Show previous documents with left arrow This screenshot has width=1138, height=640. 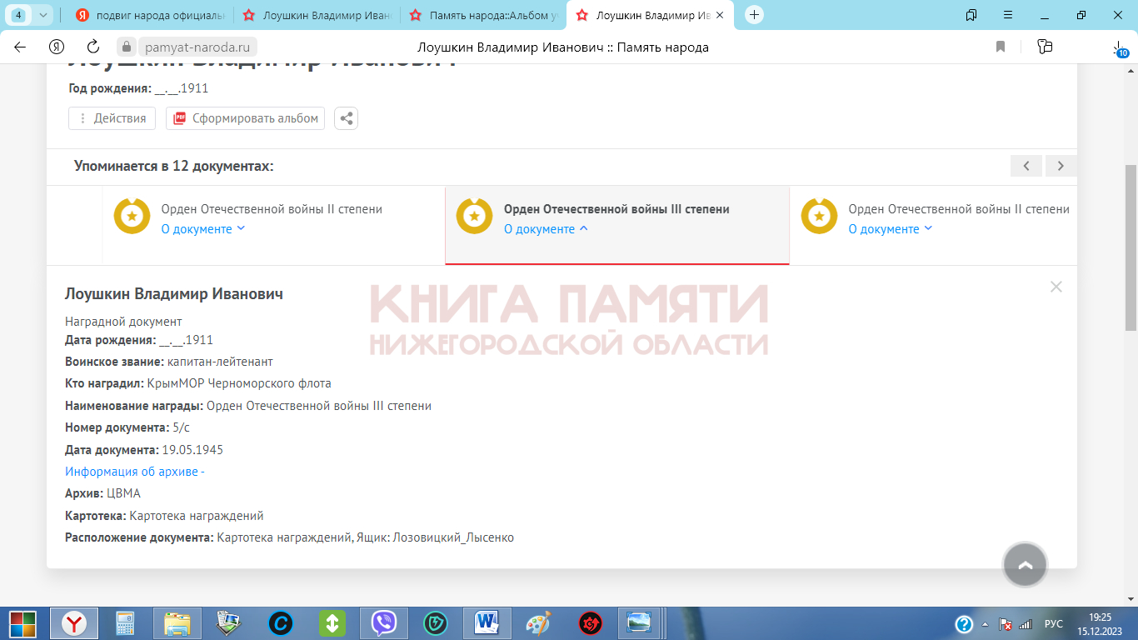click(1026, 166)
